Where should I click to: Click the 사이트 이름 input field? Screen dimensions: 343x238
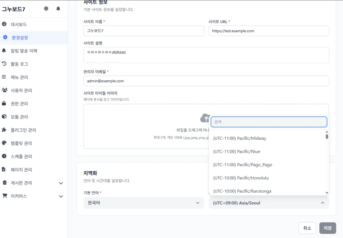[144, 31]
